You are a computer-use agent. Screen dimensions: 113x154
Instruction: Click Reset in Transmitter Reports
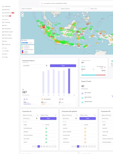63,66
